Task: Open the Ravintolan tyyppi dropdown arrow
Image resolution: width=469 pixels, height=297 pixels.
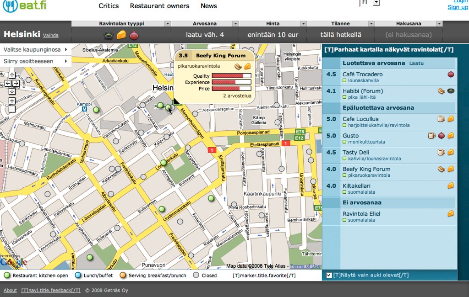Action: (168, 24)
